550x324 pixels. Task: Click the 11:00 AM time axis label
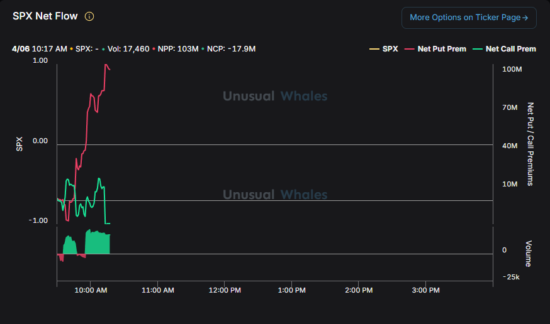click(158, 290)
